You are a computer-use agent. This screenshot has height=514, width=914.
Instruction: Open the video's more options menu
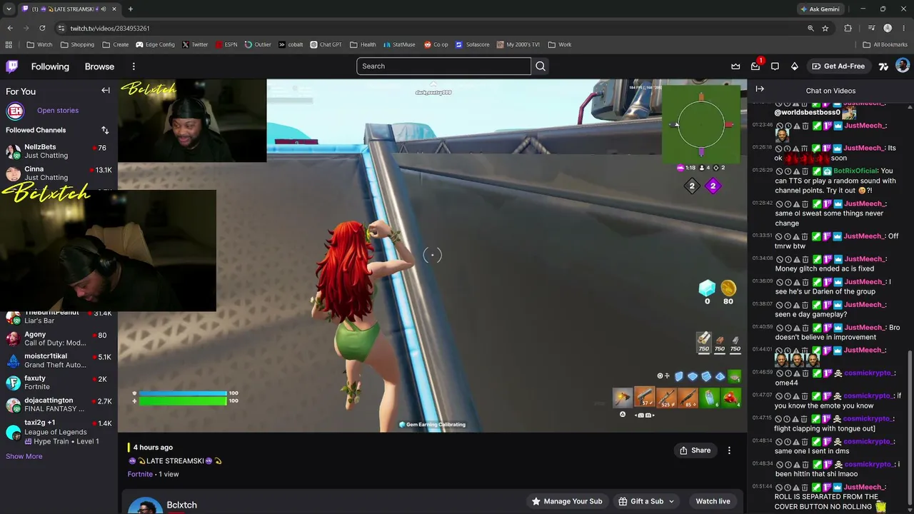[x=729, y=450]
